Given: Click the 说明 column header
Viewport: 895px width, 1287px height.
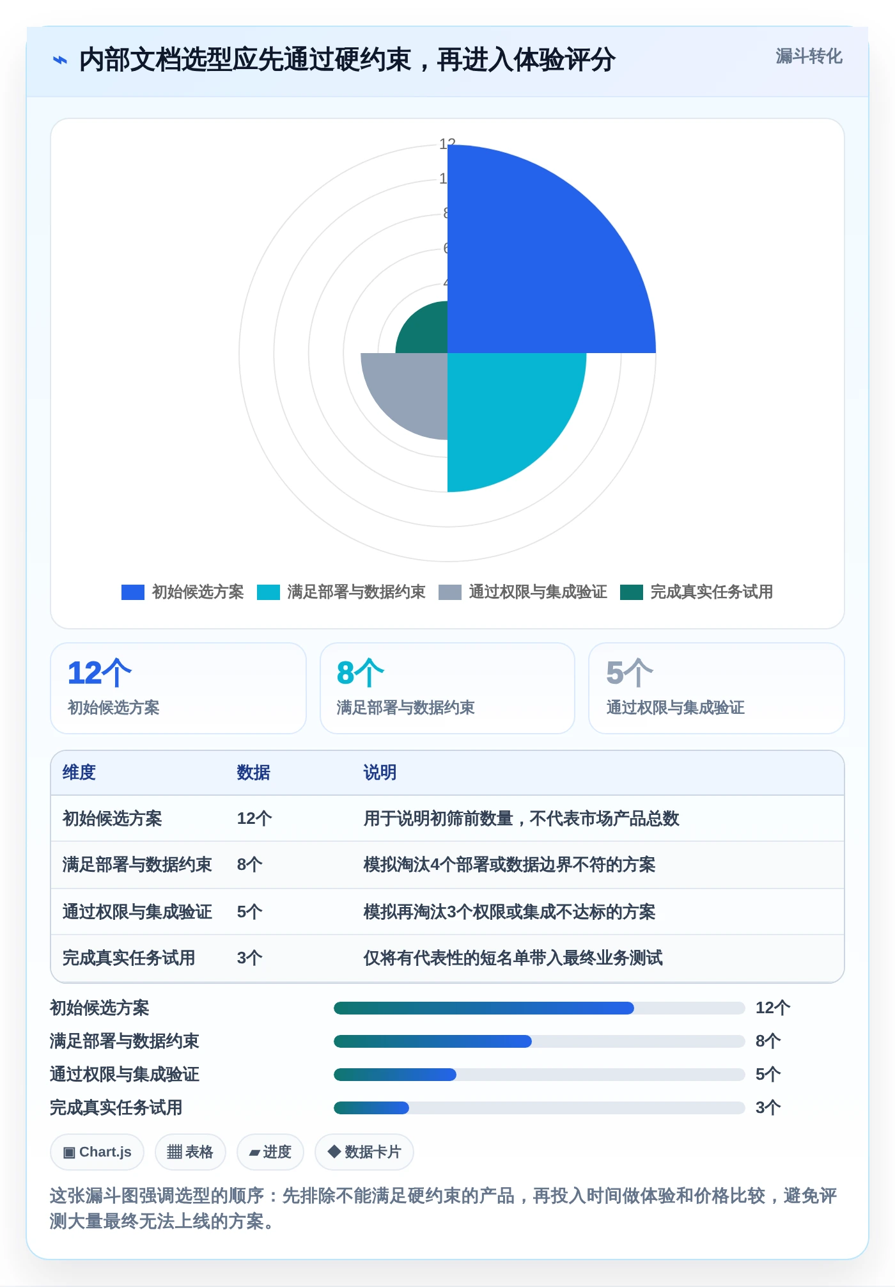Looking at the screenshot, I should click(x=380, y=773).
